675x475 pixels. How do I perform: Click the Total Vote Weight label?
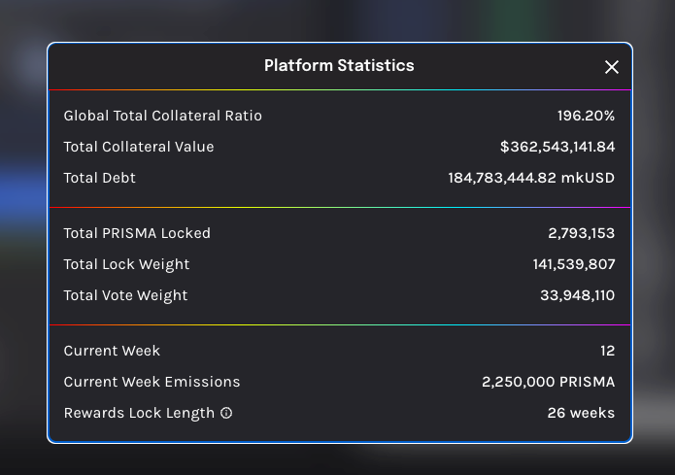(x=125, y=295)
